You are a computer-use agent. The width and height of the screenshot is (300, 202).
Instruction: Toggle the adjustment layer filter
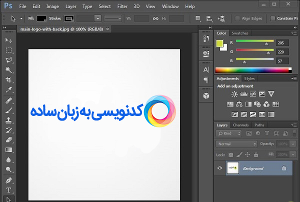pos(258,133)
